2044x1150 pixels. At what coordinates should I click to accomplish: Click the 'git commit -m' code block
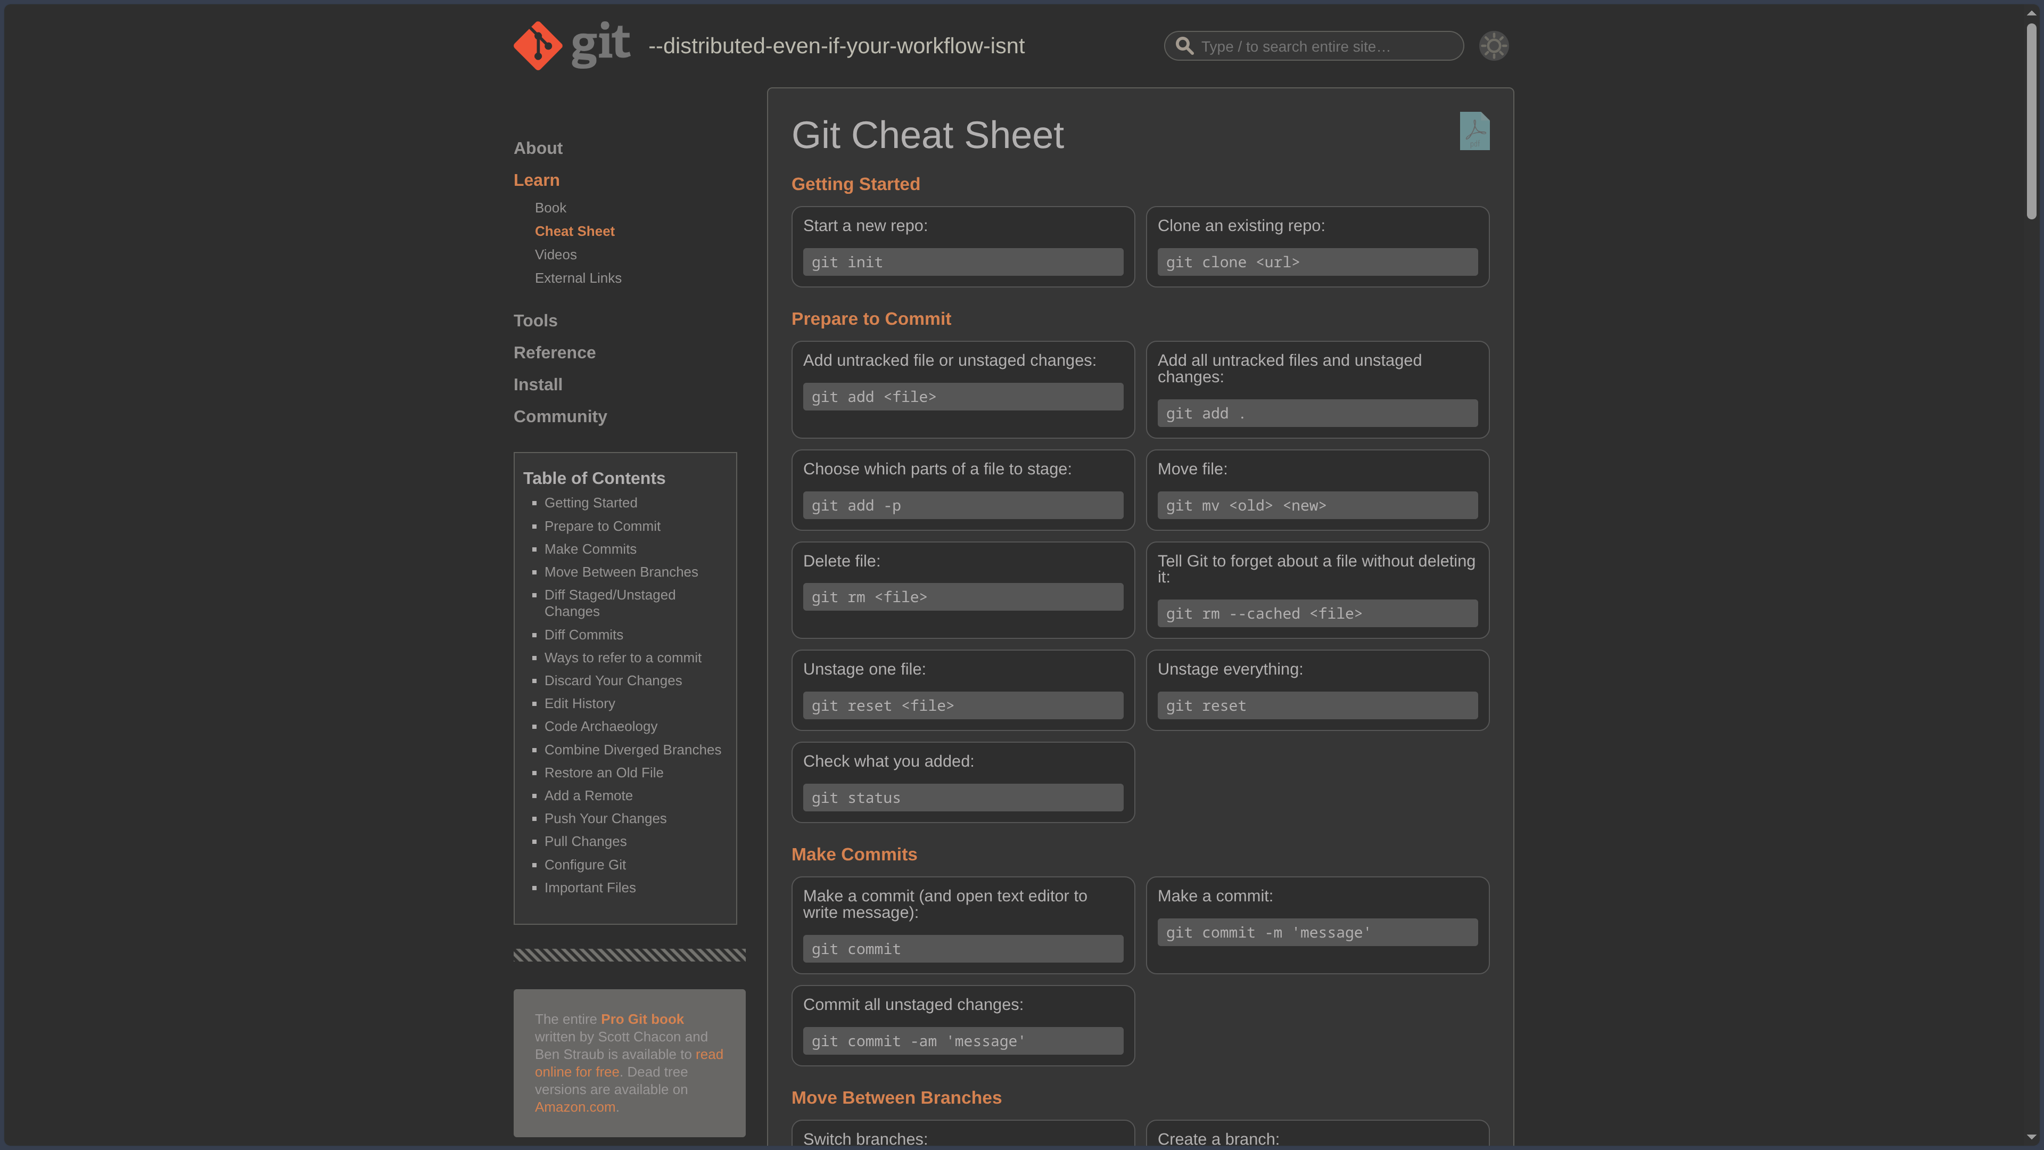pyautogui.click(x=1317, y=933)
